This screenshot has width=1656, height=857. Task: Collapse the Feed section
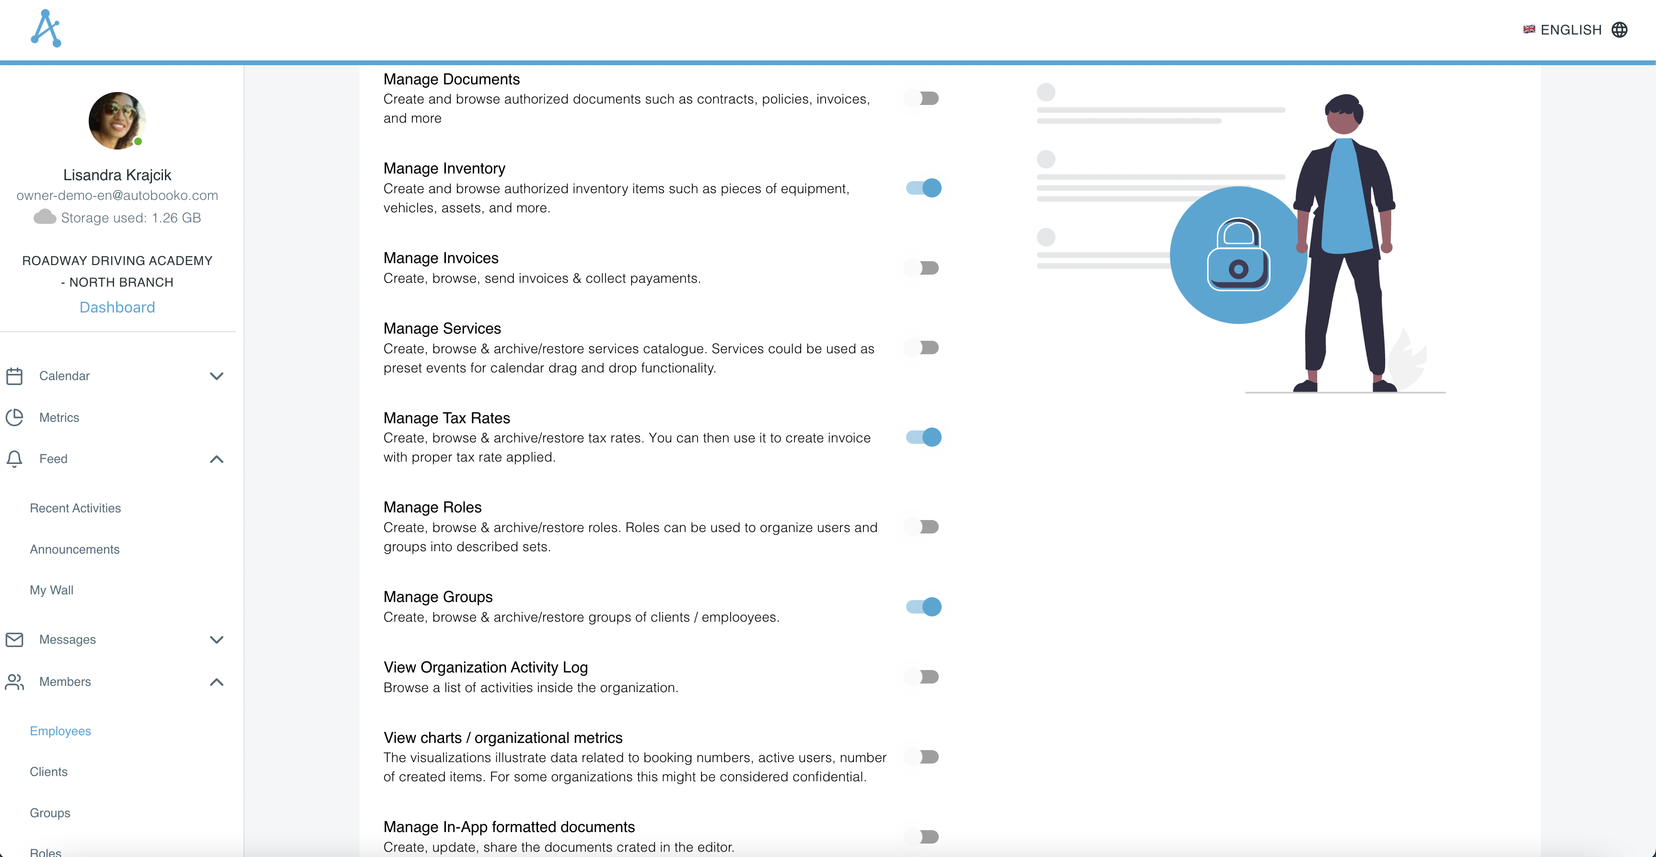(217, 459)
